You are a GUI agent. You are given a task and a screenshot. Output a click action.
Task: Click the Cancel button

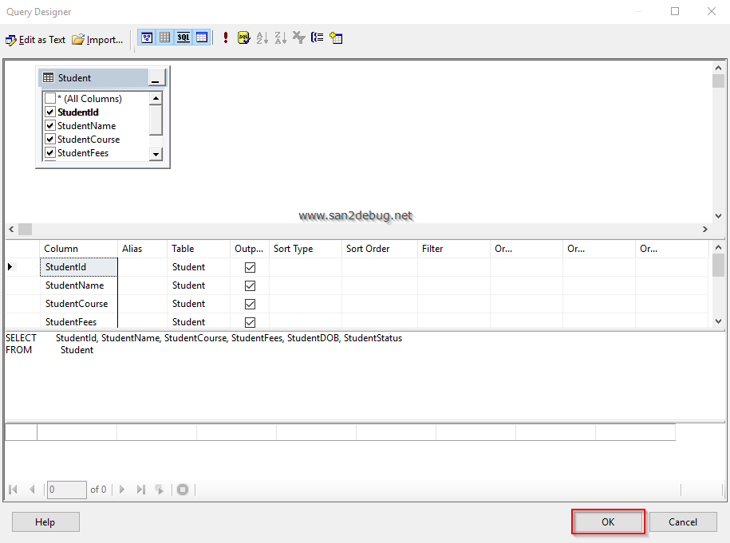(x=682, y=522)
